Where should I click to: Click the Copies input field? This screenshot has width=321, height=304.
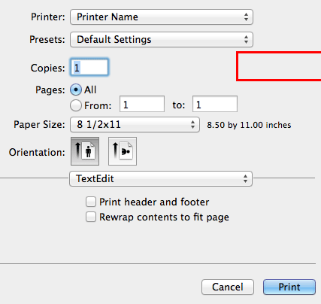89,68
